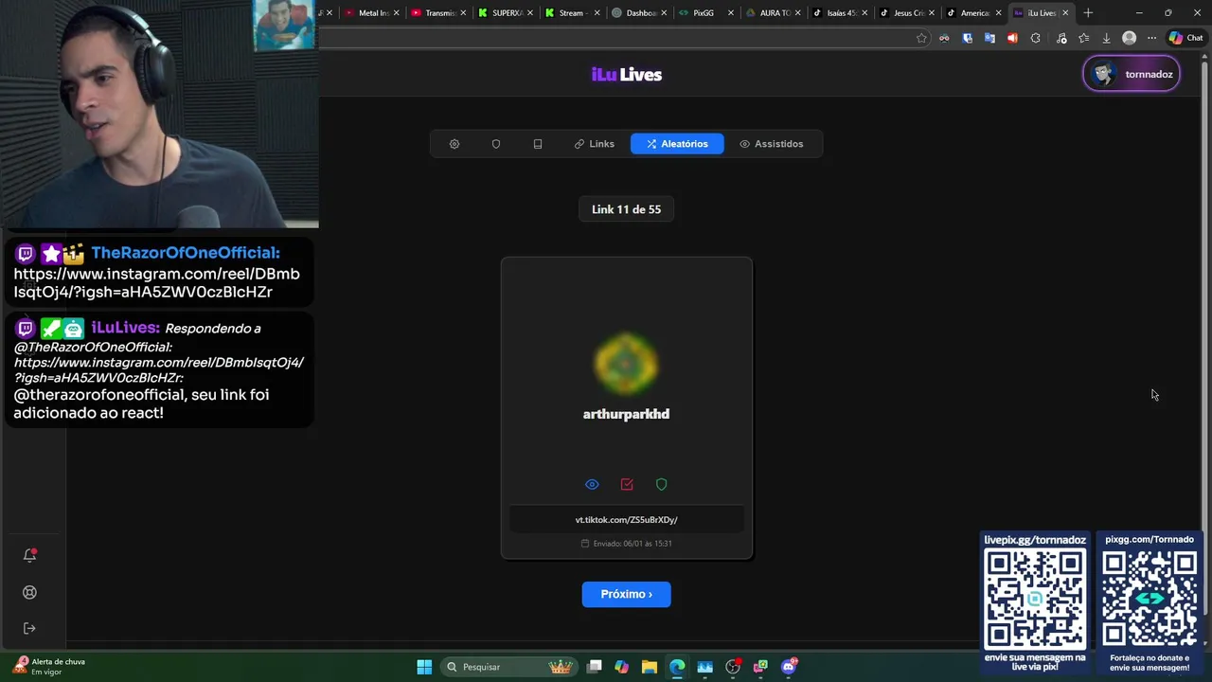This screenshot has width=1212, height=682.
Task: Click the Enviado 06/01 às 15:31 timestamp
Action: 627,544
